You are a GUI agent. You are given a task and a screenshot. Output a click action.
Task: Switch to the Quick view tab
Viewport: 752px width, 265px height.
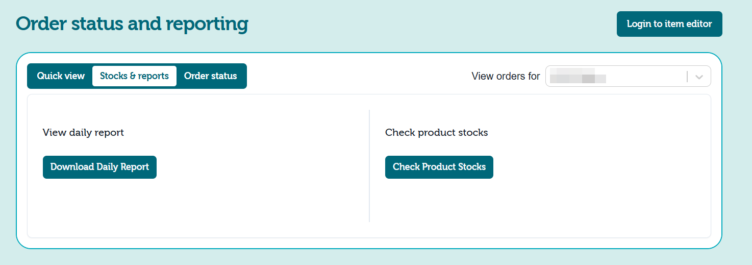(x=61, y=76)
